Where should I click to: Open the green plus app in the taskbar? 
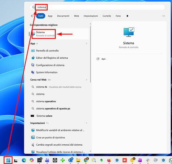pyautogui.click(x=62, y=160)
